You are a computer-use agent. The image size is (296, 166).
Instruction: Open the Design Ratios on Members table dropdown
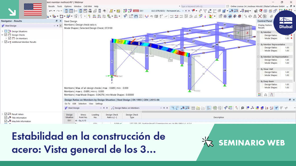tap(161, 108)
